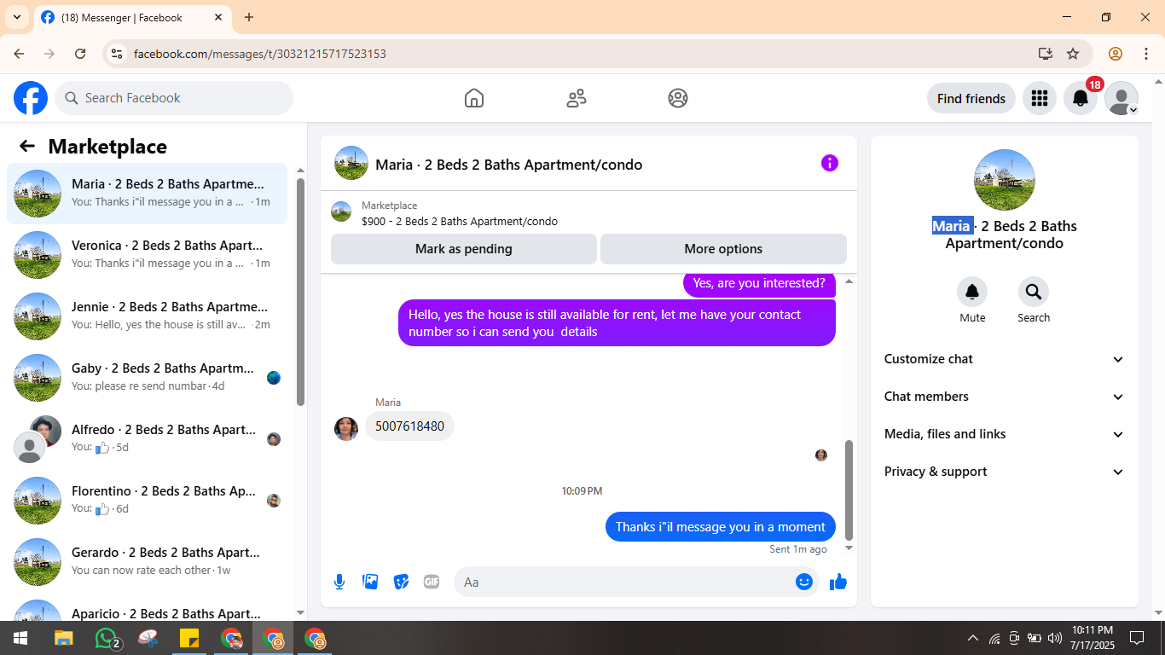
Task: Click the conversation list scrollbar
Action: tap(300, 290)
